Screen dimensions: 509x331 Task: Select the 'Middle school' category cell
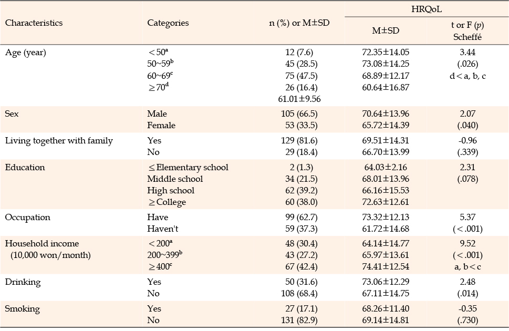[x=175, y=179]
